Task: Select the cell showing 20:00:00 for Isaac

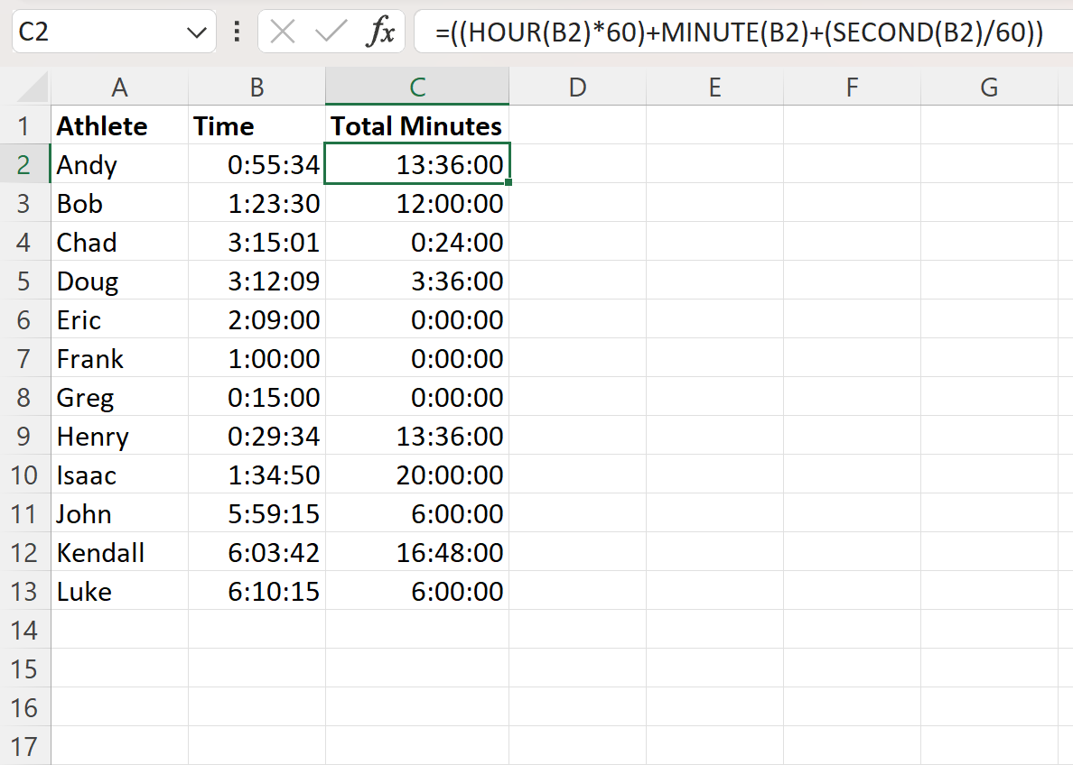Action: [x=416, y=475]
